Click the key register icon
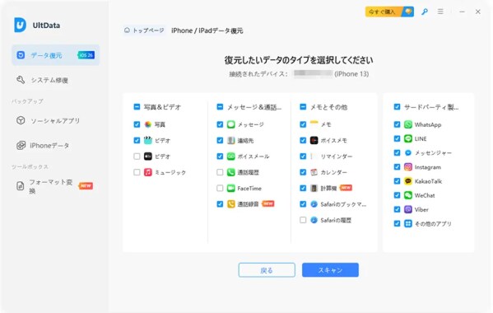 tap(425, 12)
